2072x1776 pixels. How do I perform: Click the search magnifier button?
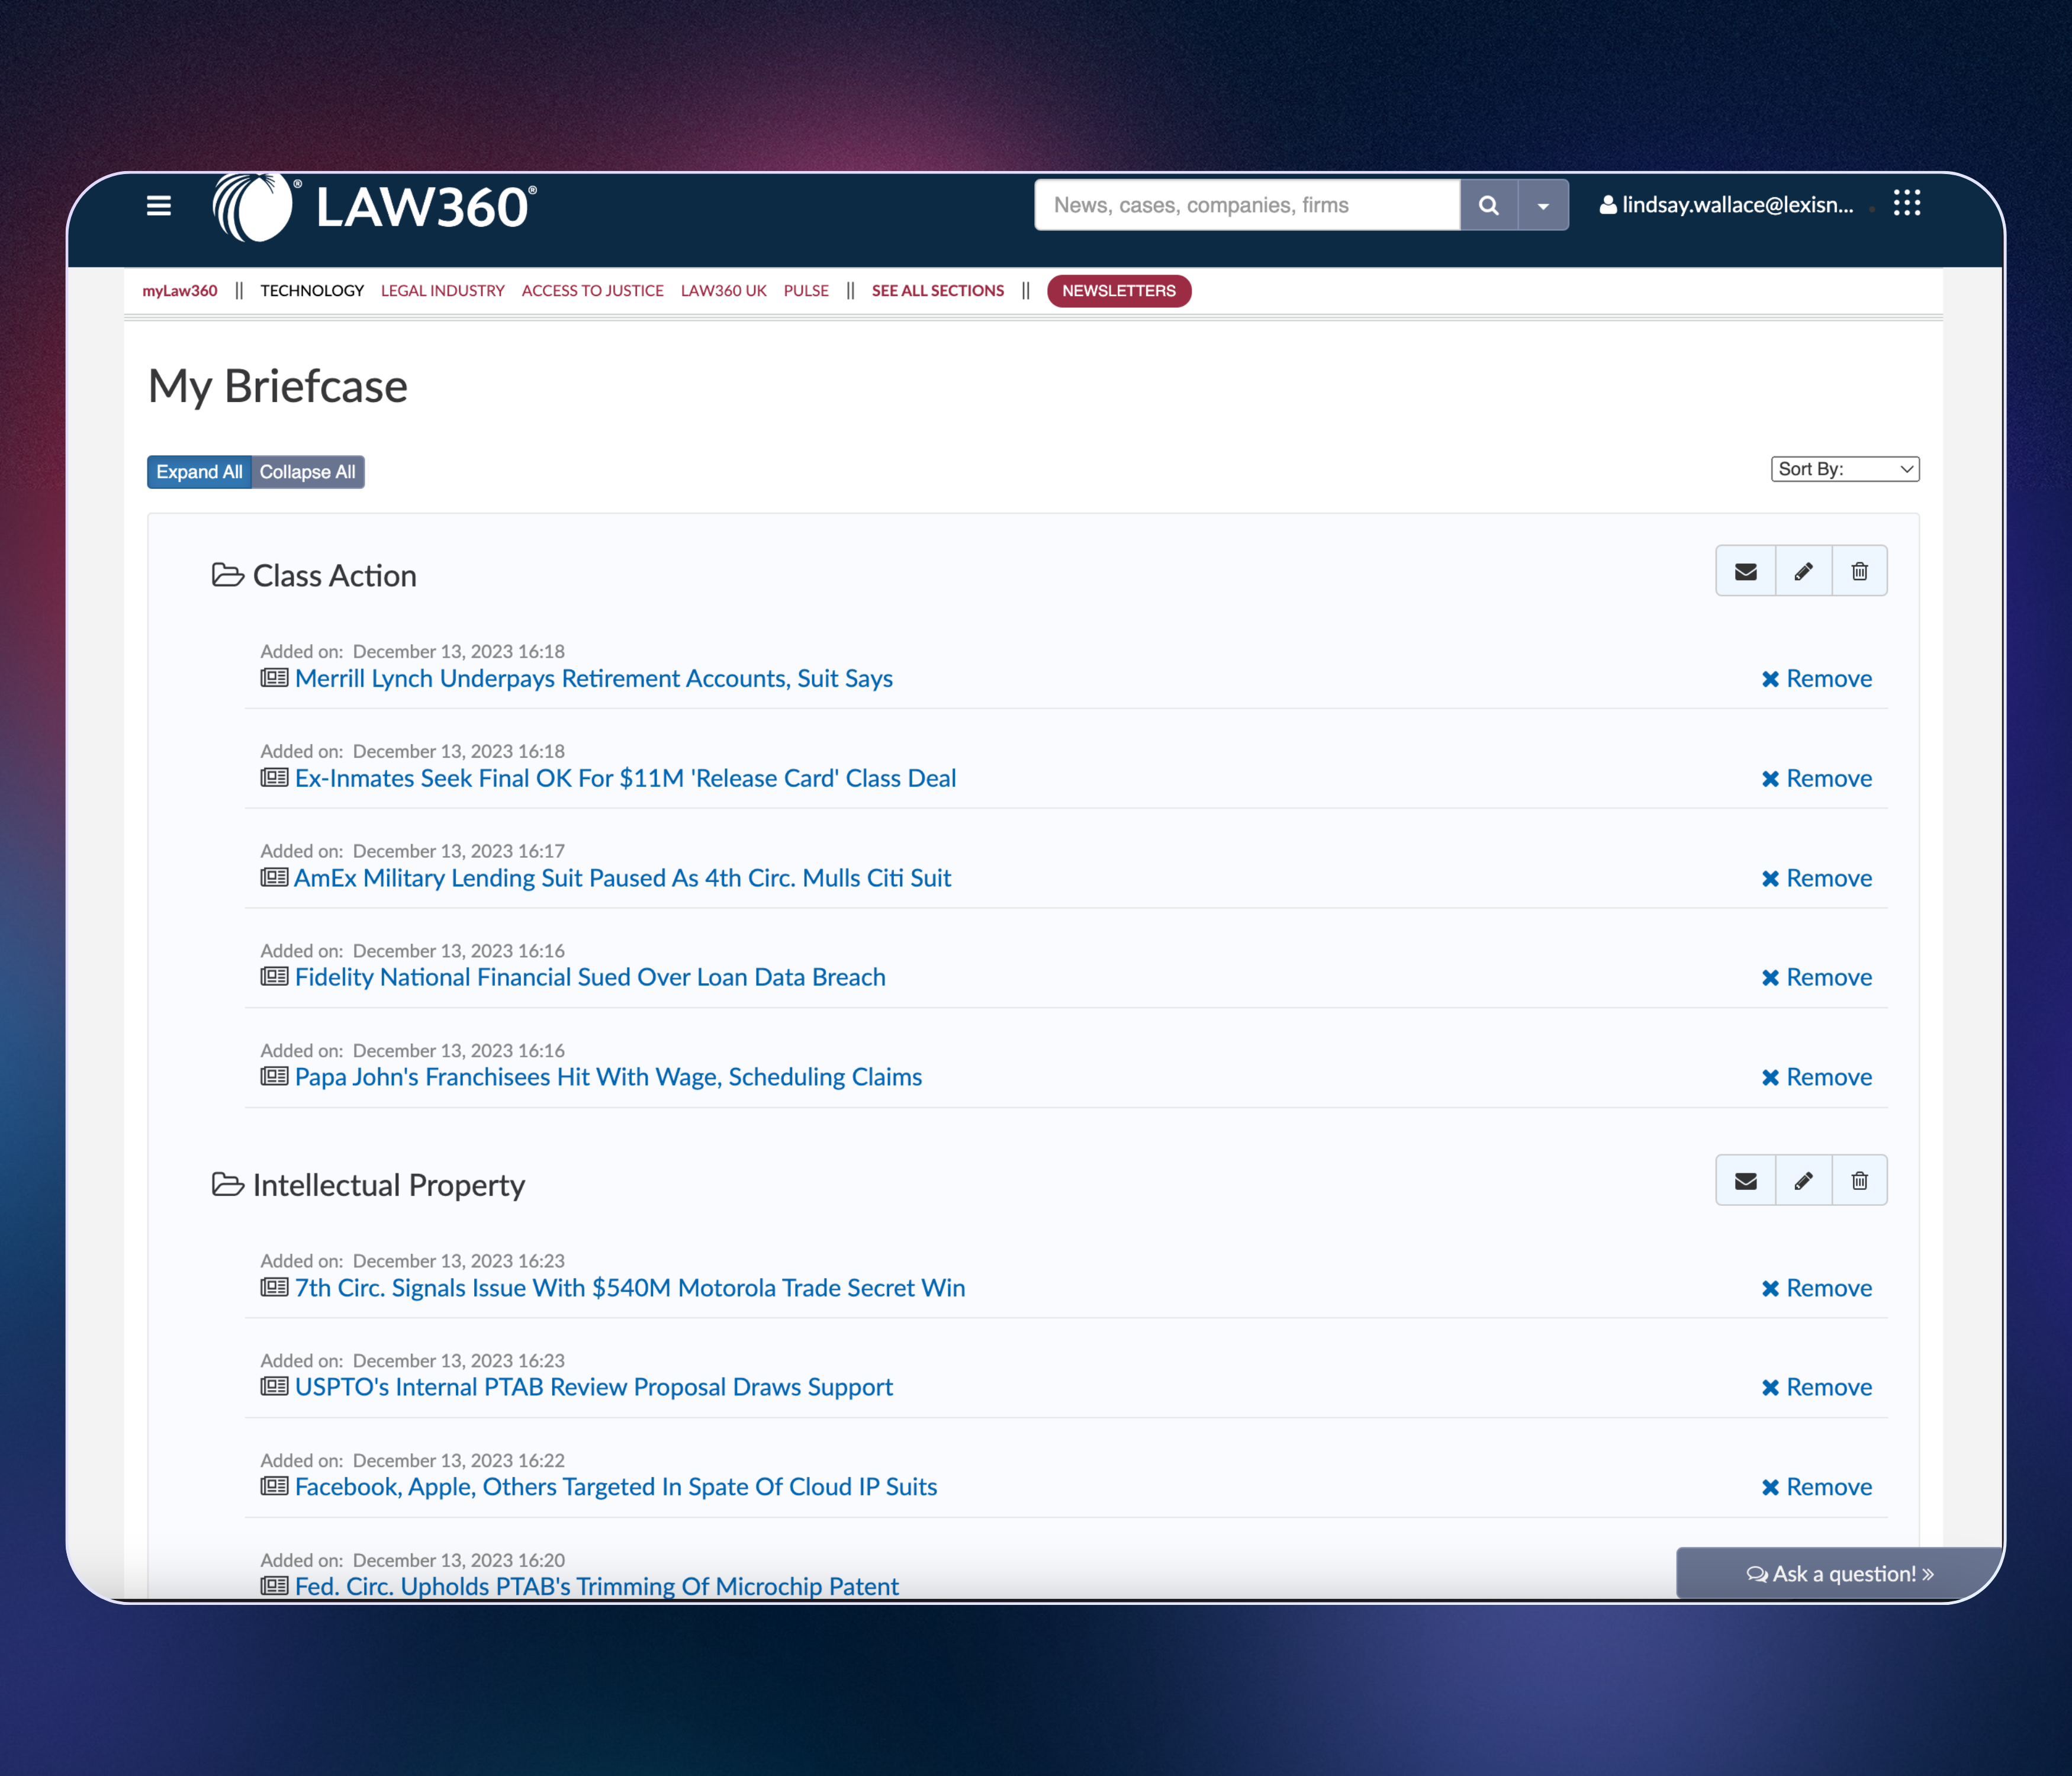[x=1488, y=205]
